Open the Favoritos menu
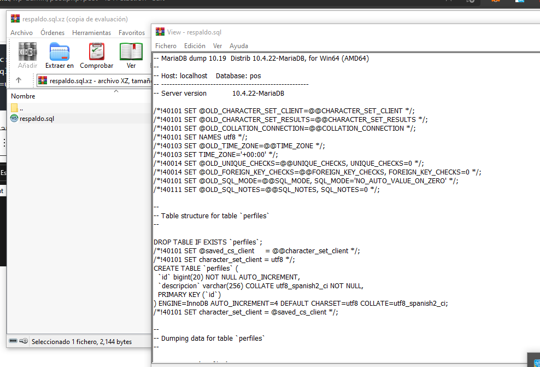Image resolution: width=540 pixels, height=367 pixels. 132,33
